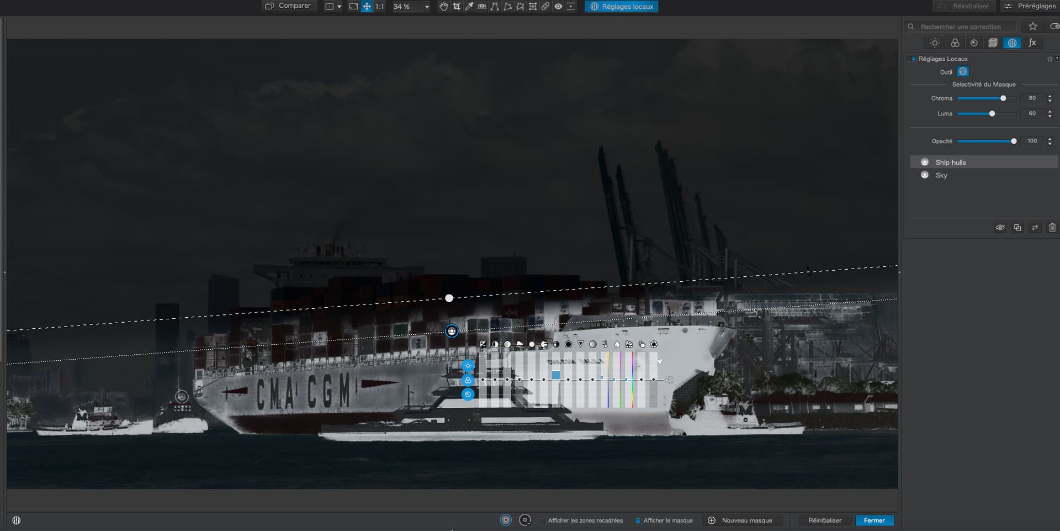Click the Light corrections sun tab
The width and height of the screenshot is (1060, 531).
[x=935, y=43]
